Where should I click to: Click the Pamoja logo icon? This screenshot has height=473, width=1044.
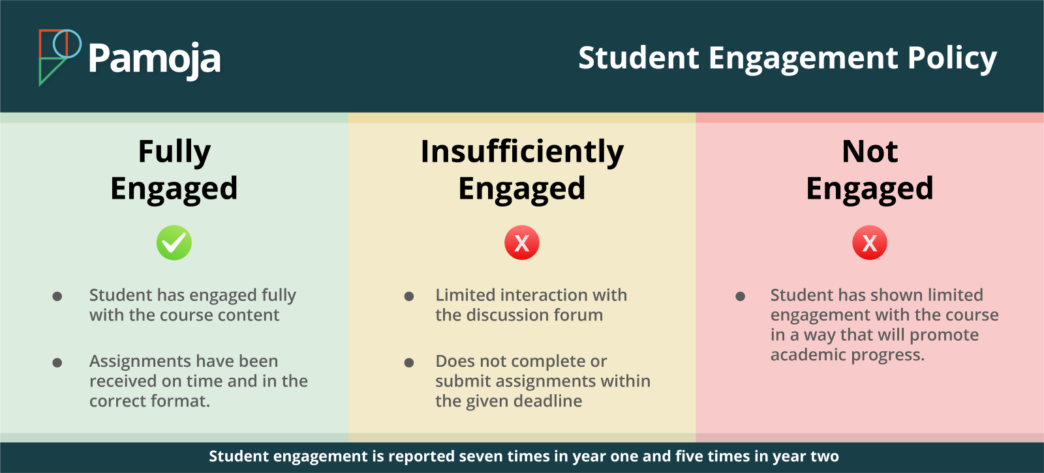pos(59,57)
